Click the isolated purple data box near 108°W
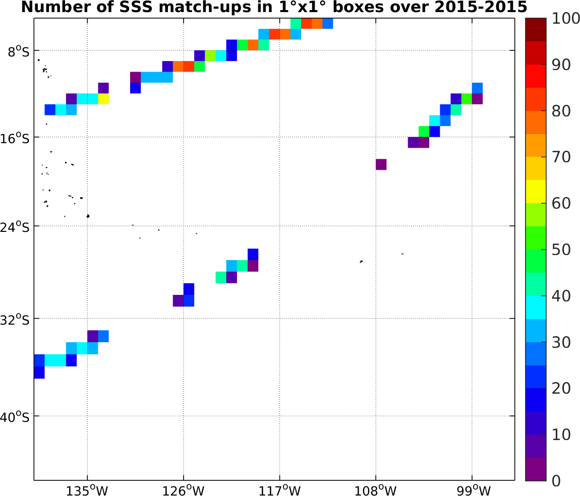Viewport: 580px width, 496px height. [381, 164]
